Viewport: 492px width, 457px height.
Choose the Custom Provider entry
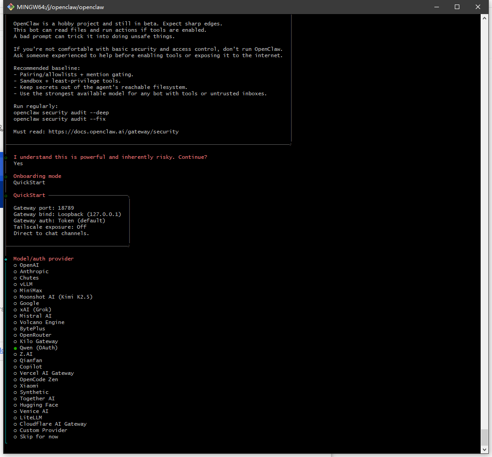pos(43,430)
